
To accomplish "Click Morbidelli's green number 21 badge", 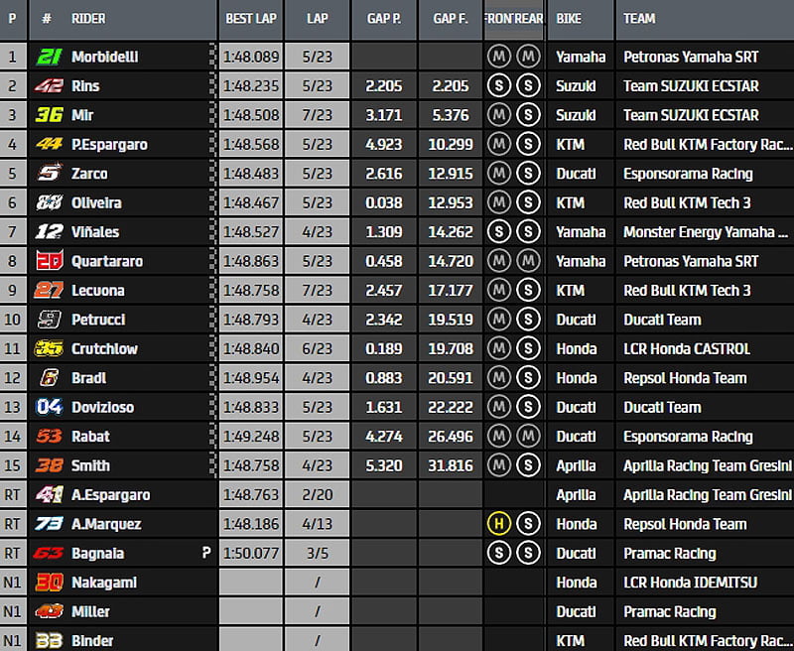I will [x=49, y=57].
